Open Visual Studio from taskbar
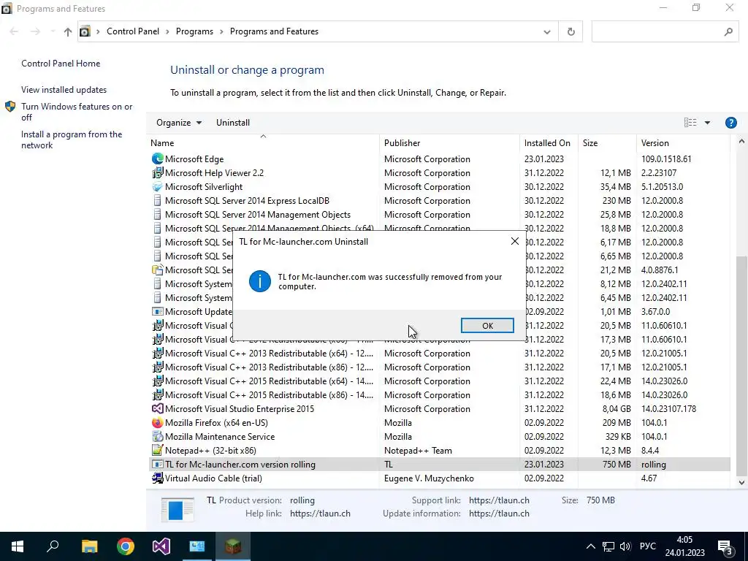The height and width of the screenshot is (561, 748). [161, 546]
